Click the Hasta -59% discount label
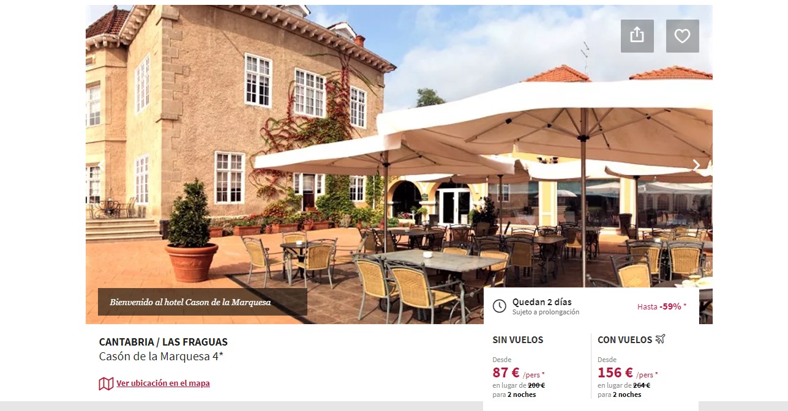 pos(662,306)
